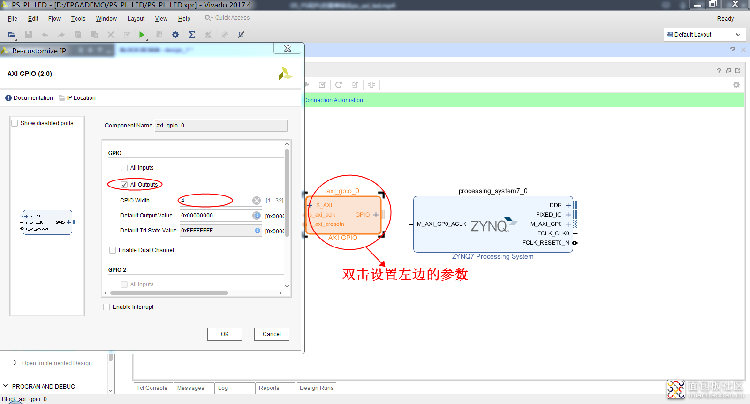
Task: Click the help question mark icon
Action: (733, 50)
